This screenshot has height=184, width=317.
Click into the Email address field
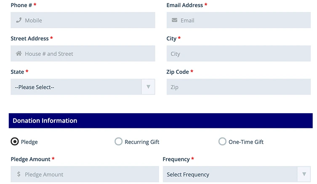[x=244, y=20]
